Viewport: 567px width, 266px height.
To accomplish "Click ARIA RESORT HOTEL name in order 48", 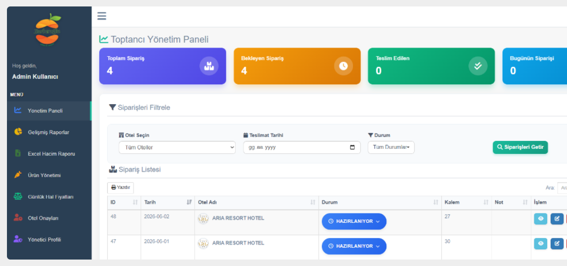I will click(238, 218).
